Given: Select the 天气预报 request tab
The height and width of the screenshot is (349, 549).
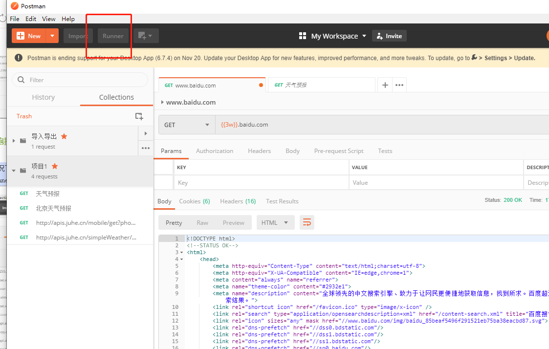Looking at the screenshot, I should click(x=321, y=85).
